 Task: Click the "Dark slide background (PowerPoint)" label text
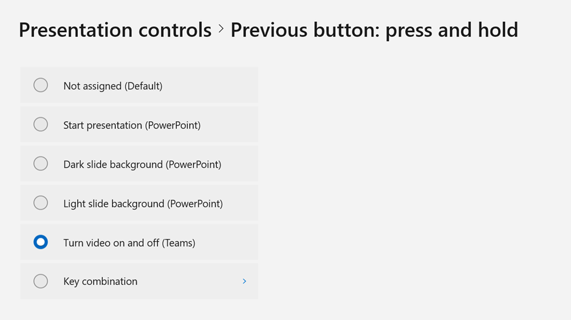click(x=142, y=164)
